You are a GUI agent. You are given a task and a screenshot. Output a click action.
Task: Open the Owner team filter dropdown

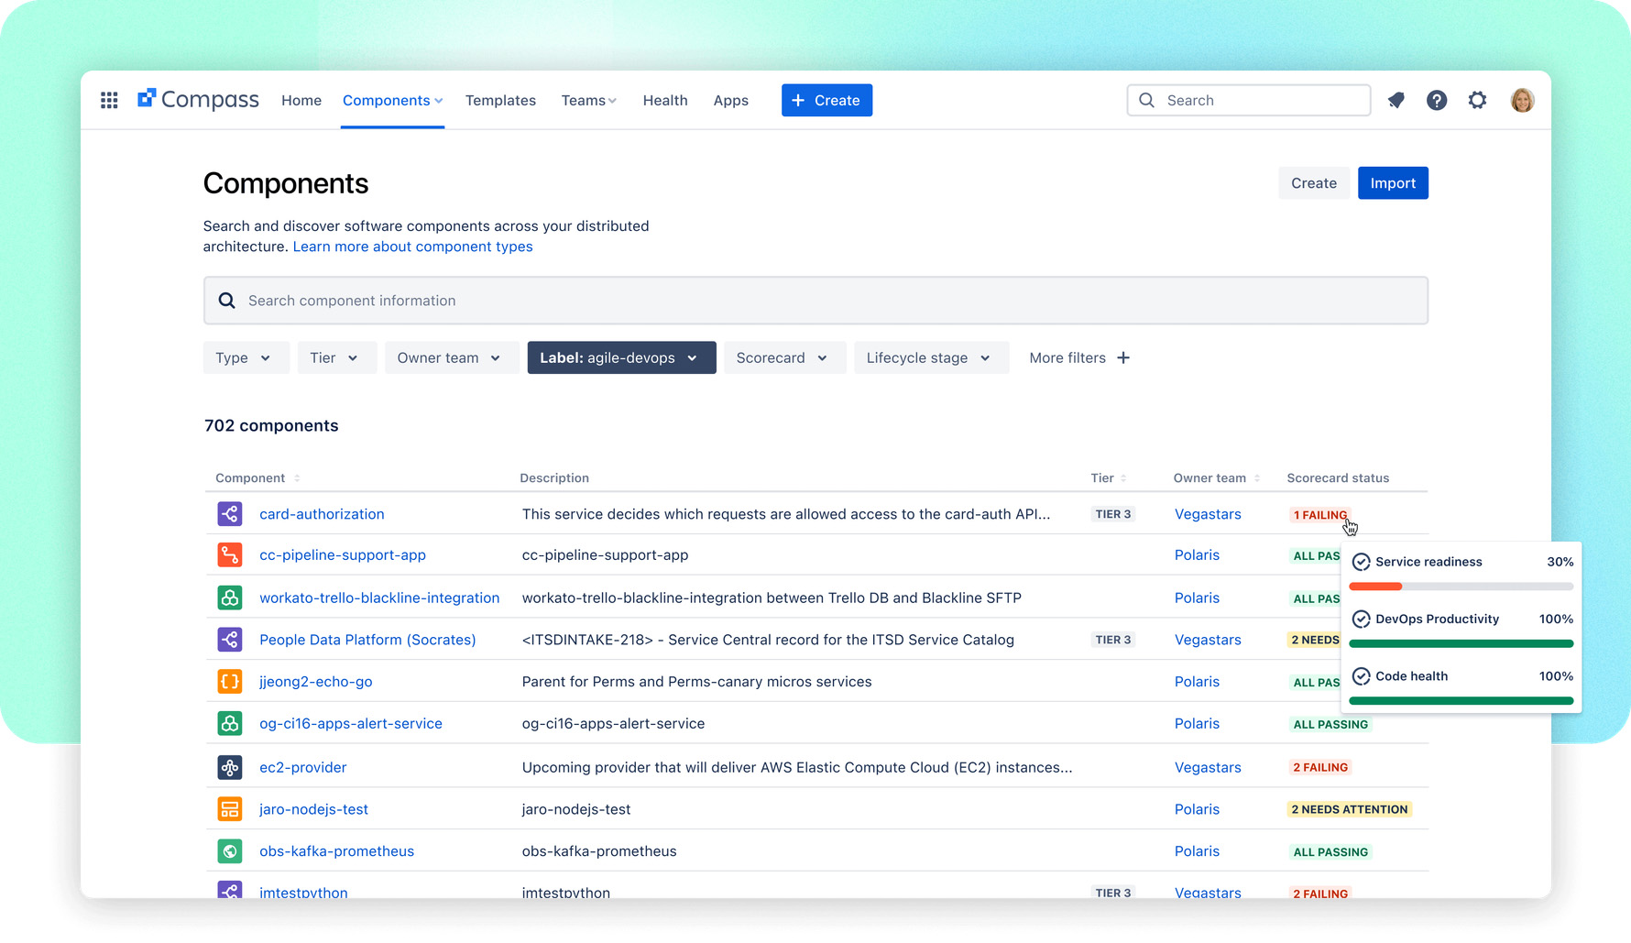pyautogui.click(x=451, y=357)
